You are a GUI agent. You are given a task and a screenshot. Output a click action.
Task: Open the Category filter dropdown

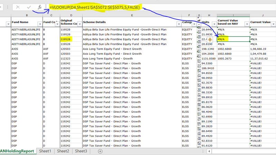pyautogui.click(x=194, y=24)
